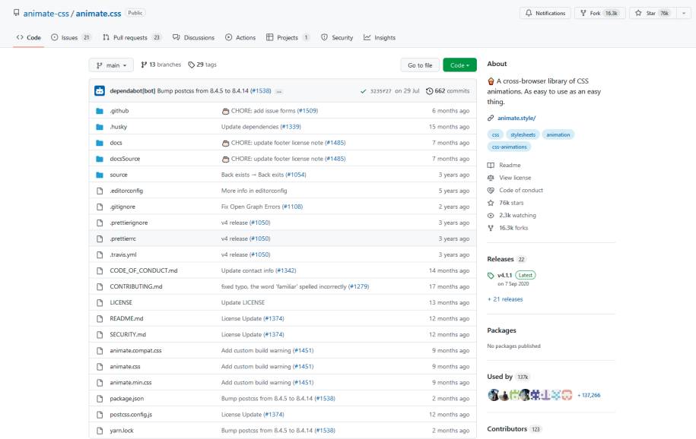
Task: Open pull request #1538 in the latest commit
Action: (x=261, y=91)
